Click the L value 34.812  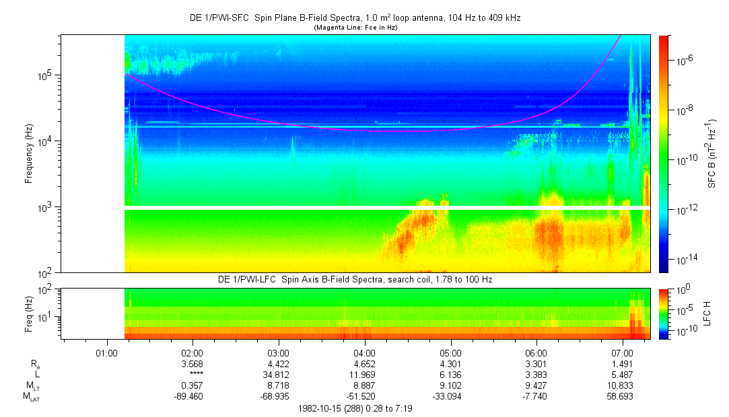click(278, 374)
